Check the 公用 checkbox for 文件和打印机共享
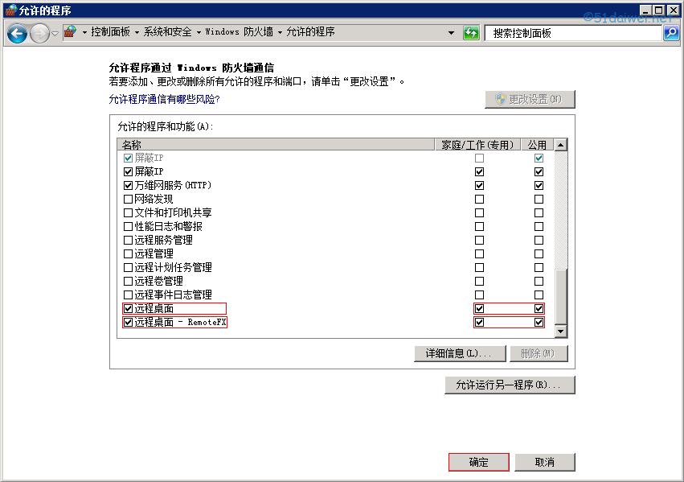 [x=539, y=212]
